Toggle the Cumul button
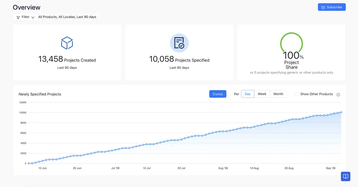358x187 pixels. pos(218,94)
